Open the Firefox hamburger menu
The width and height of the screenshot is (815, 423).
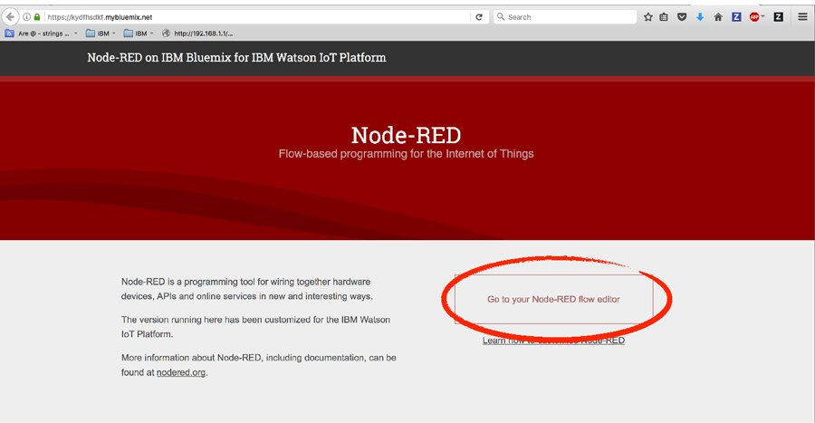(802, 16)
